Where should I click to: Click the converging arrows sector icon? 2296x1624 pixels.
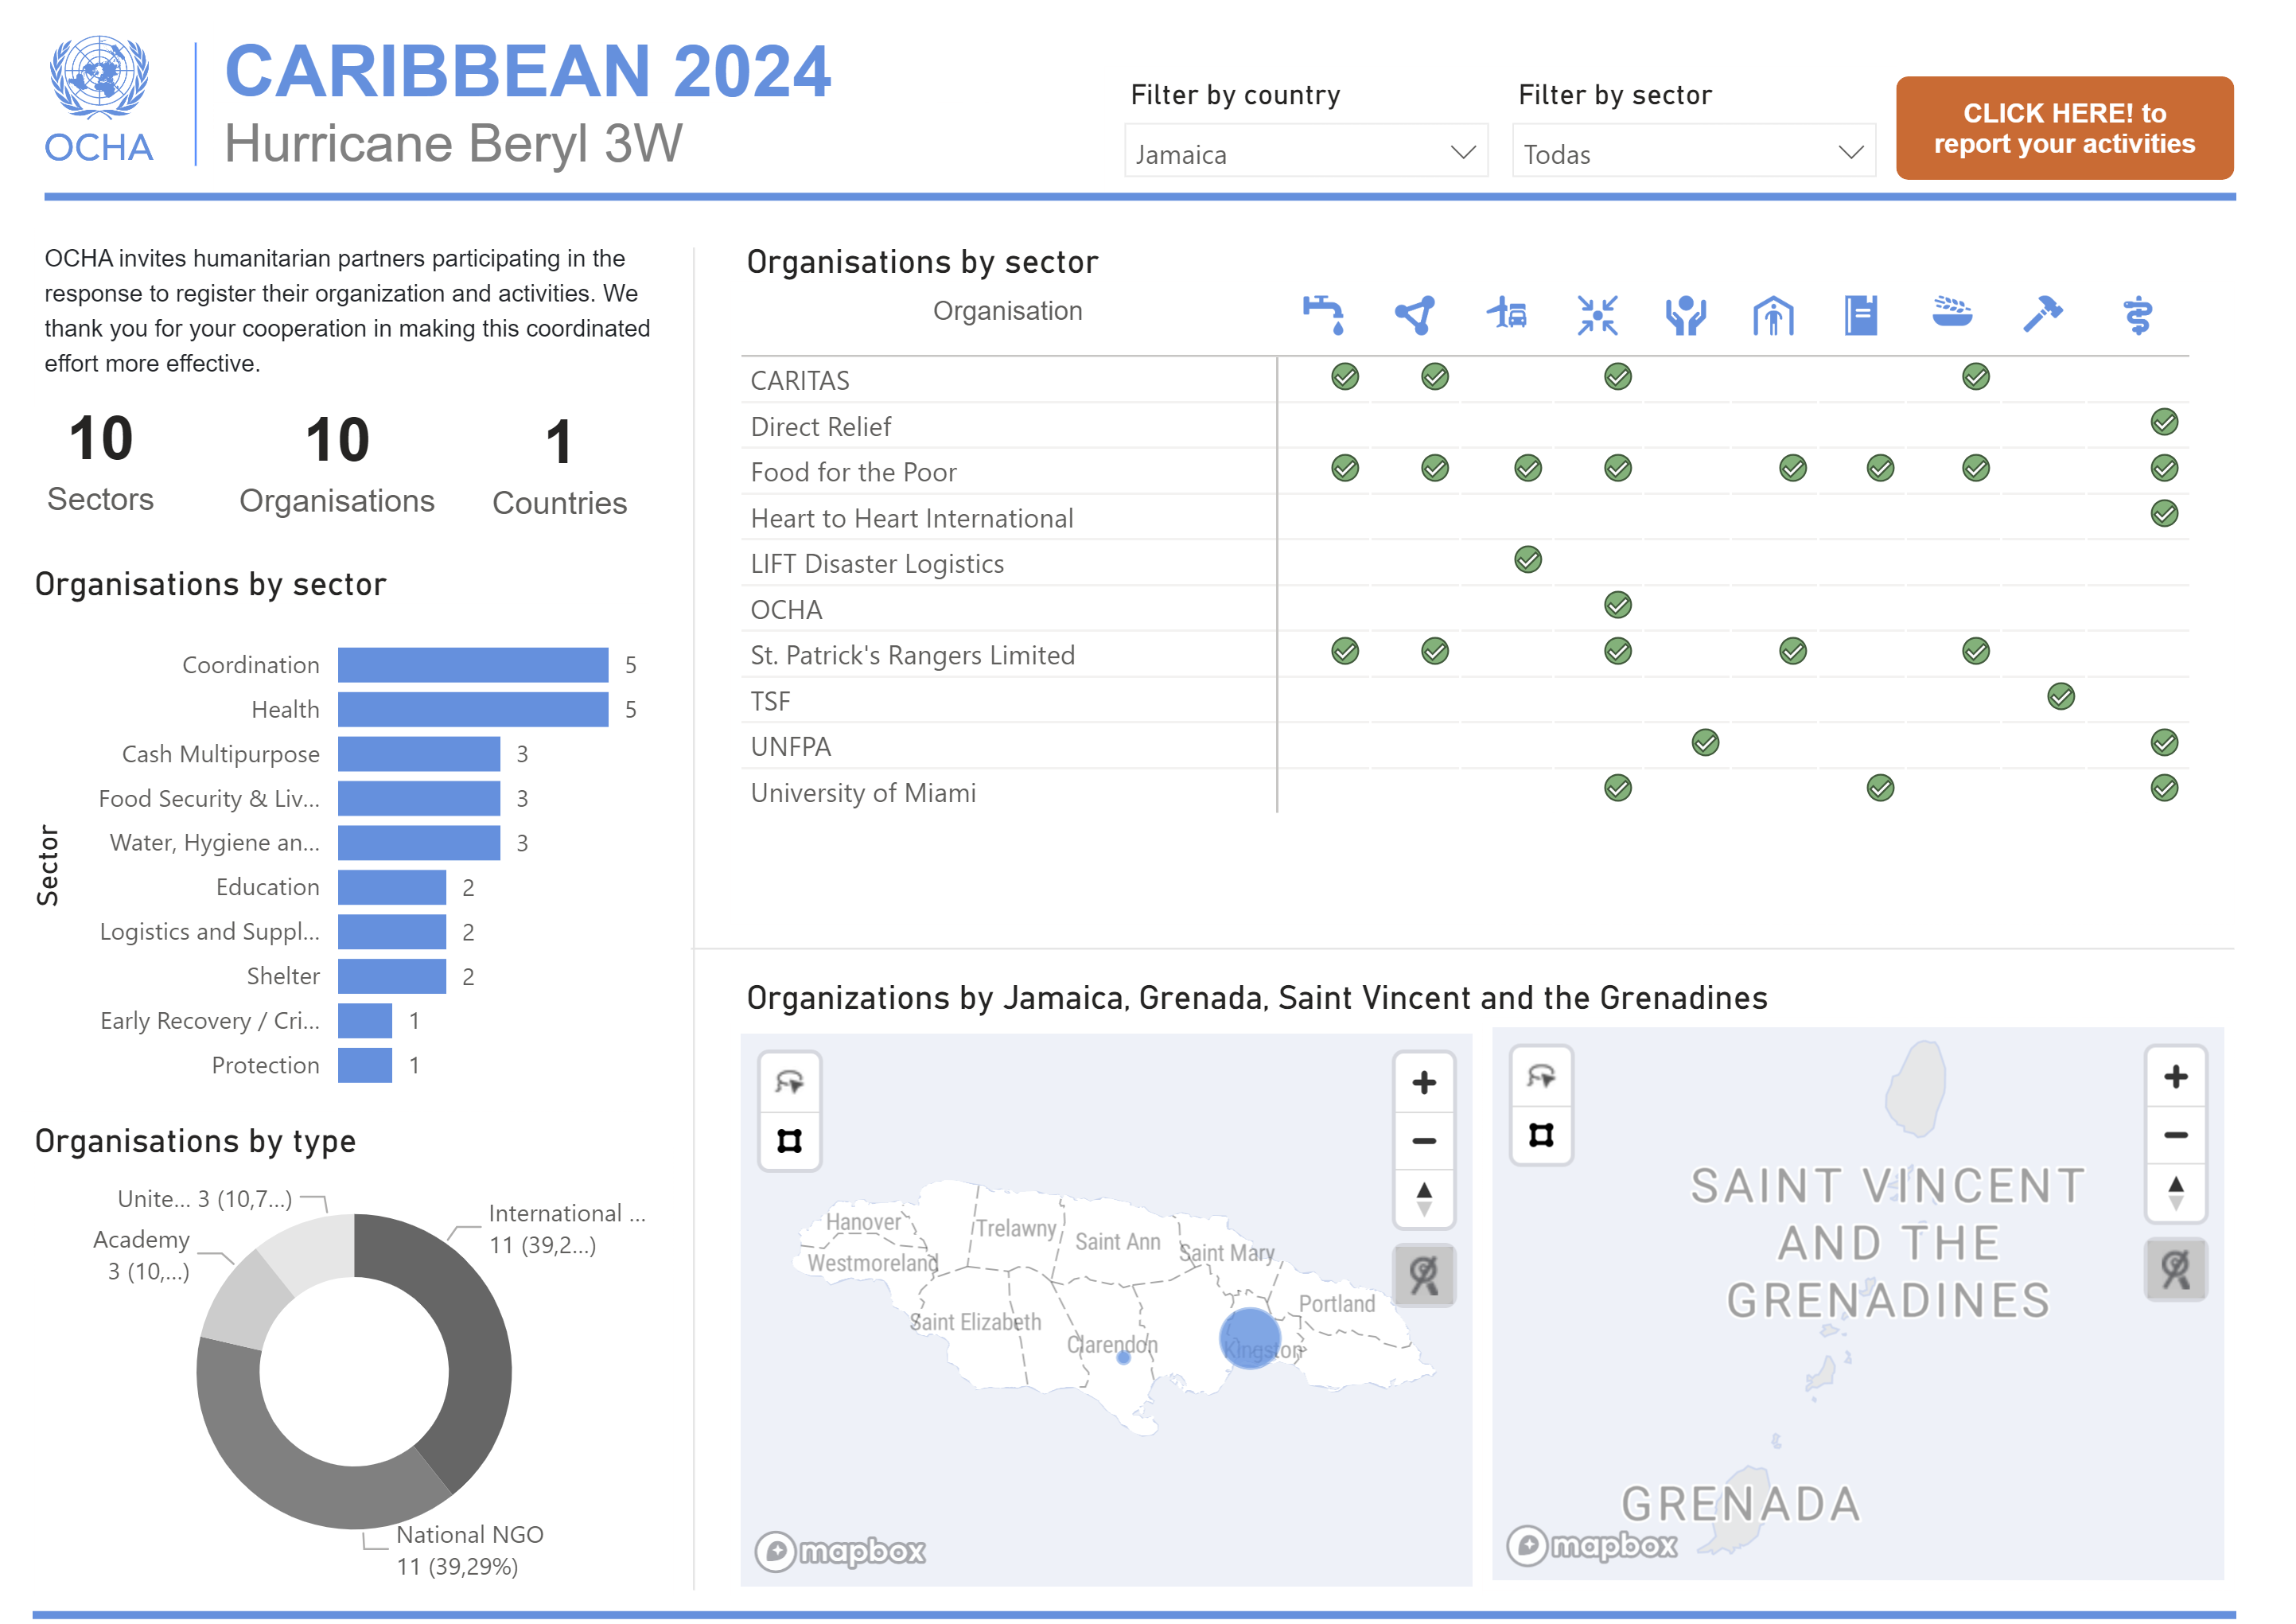pos(1597,315)
